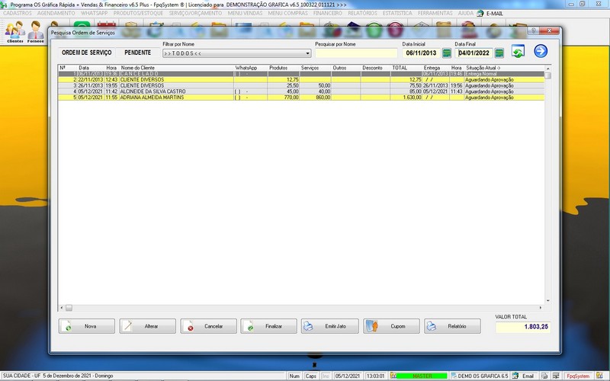This screenshot has width=610, height=381.
Task: Click the 1.630,00 total cell
Action: click(x=406, y=98)
